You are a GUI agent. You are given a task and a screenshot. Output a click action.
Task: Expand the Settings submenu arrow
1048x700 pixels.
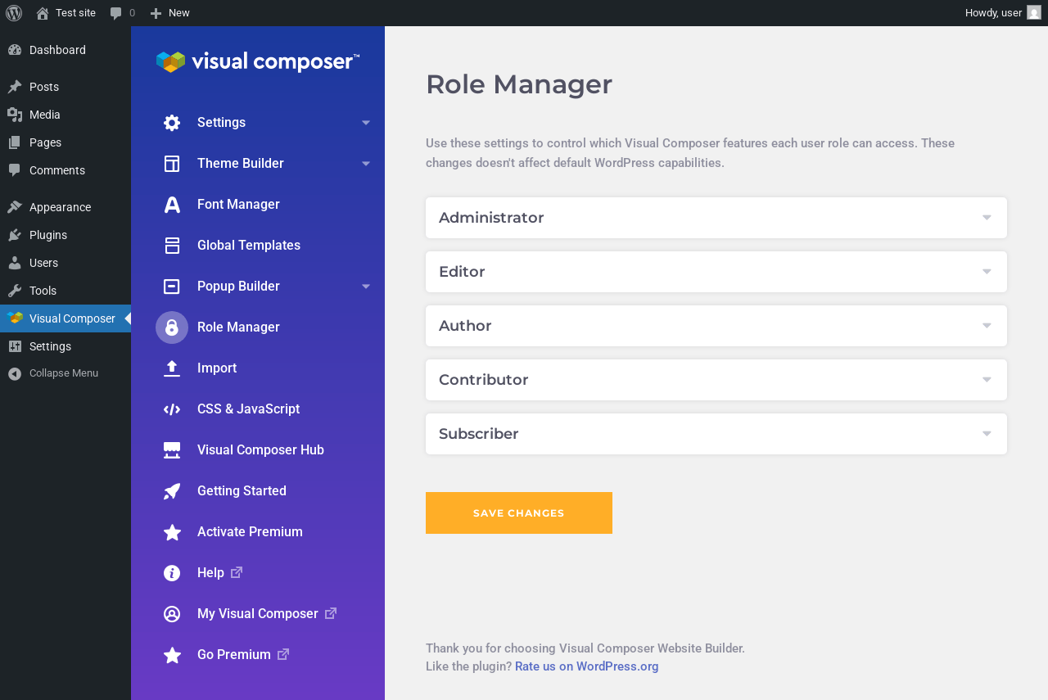[366, 123]
